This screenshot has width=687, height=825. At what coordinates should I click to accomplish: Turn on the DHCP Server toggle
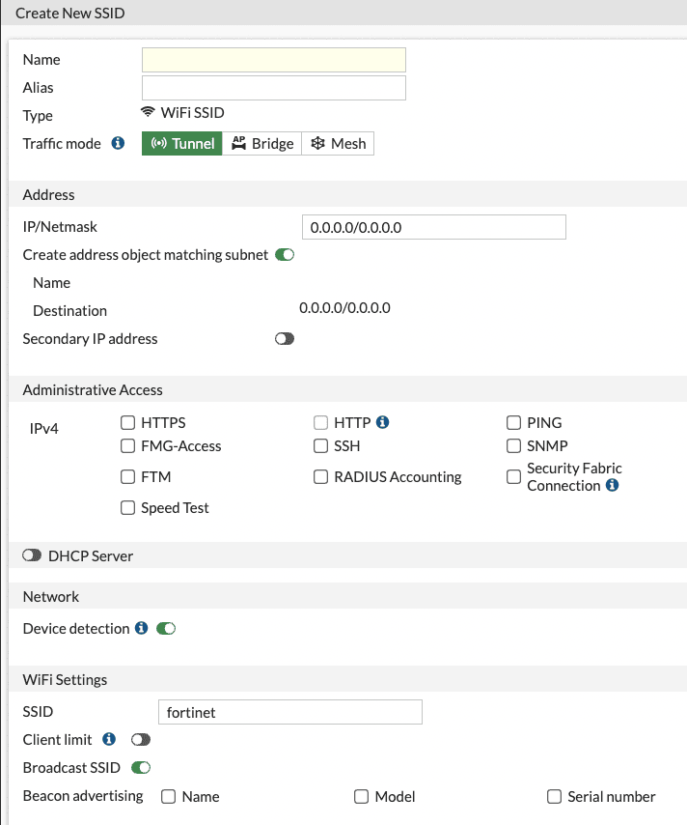(32, 555)
